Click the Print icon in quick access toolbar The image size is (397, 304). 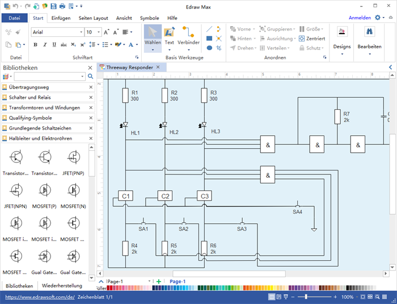point(62,6)
